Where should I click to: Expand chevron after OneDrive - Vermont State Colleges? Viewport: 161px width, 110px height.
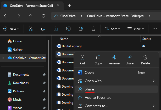point(149,16)
